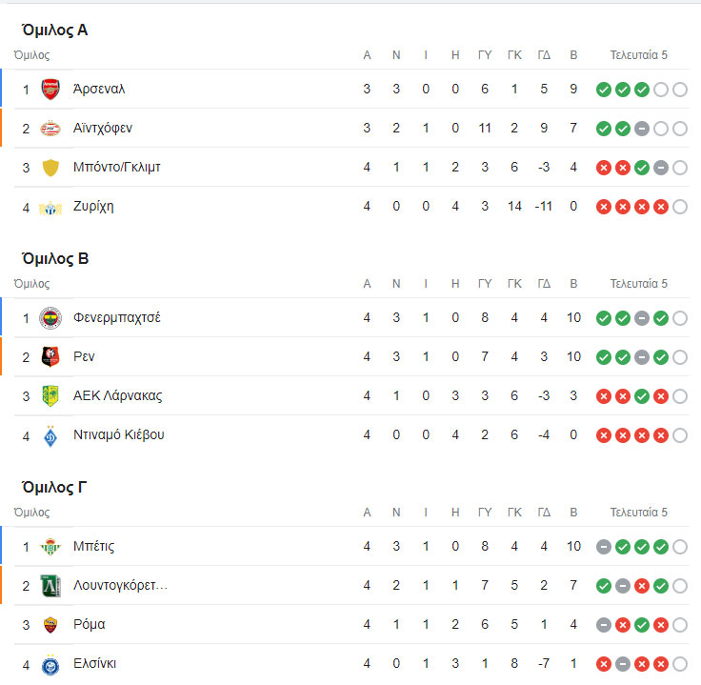Click the Roma club crest icon
The image size is (701, 685).
pyautogui.click(x=50, y=625)
